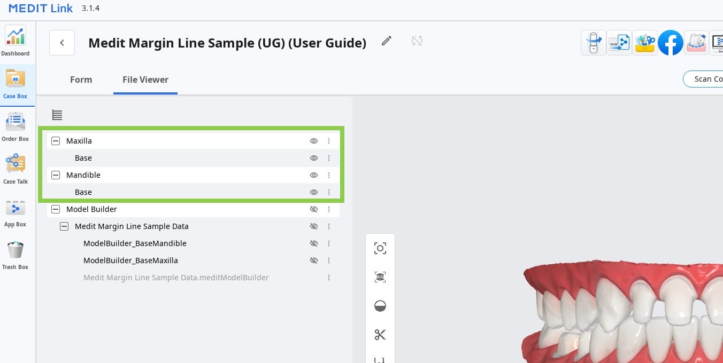This screenshot has height=363, width=723.
Task: Open the Case Box sidebar icon
Action: [16, 84]
